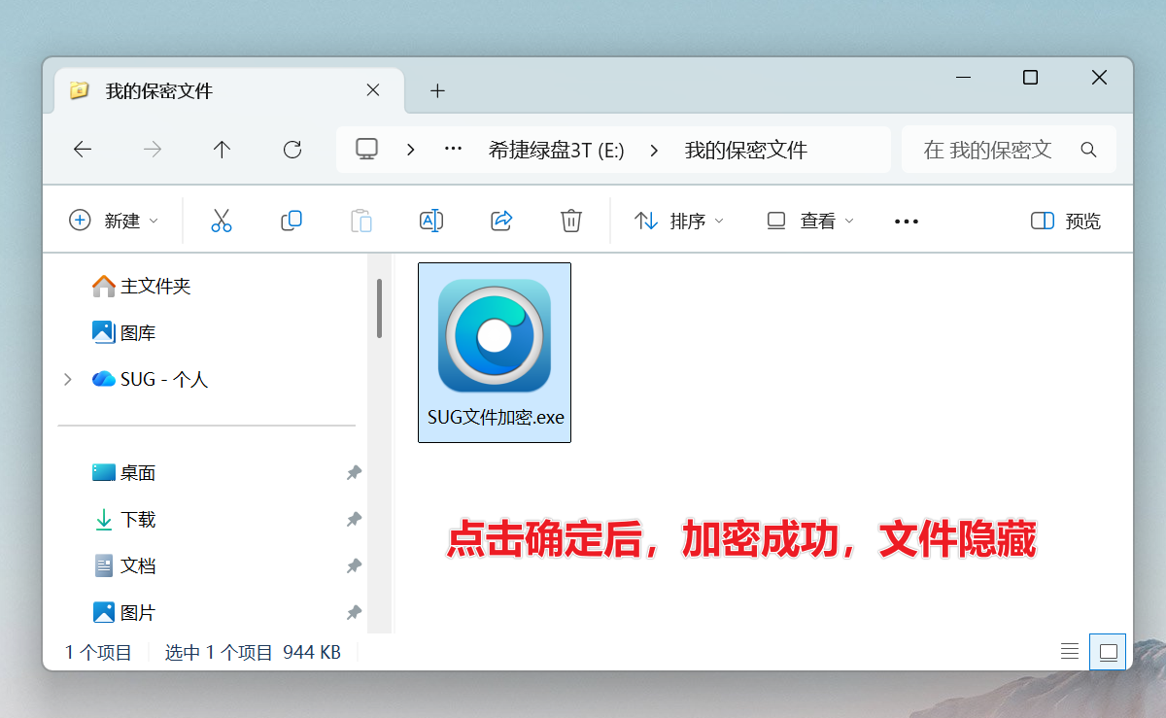
Task: Navigate back to previous folder
Action: pos(83,150)
